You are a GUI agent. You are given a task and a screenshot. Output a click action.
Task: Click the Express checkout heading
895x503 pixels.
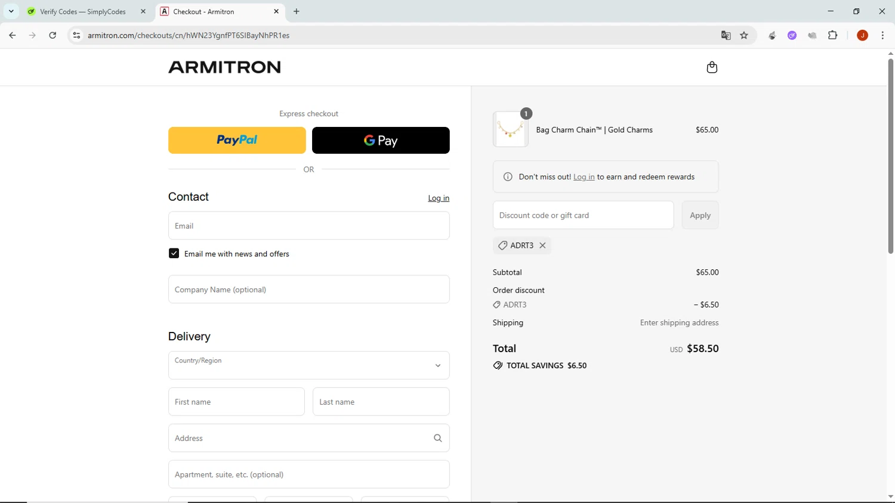308,114
